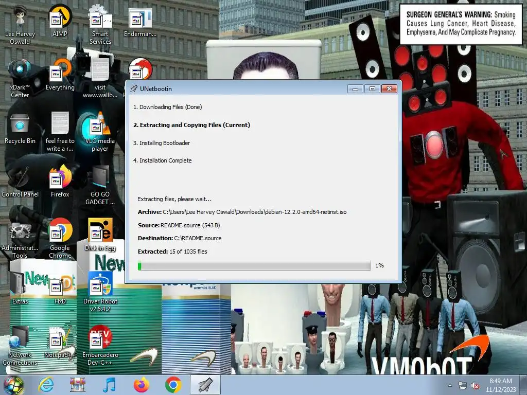Launch AIMP from the desktop

tap(60, 21)
